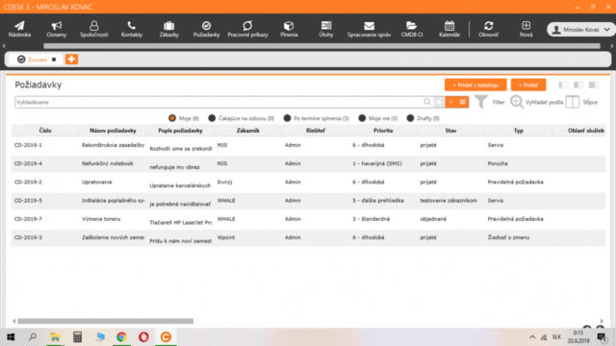This screenshot has height=346, width=616.
Task: Close the Zoznam tab
Action: [54, 60]
